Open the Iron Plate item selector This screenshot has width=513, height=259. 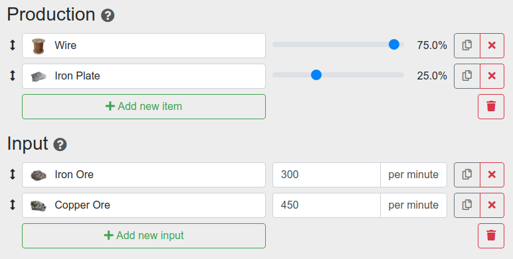point(144,76)
